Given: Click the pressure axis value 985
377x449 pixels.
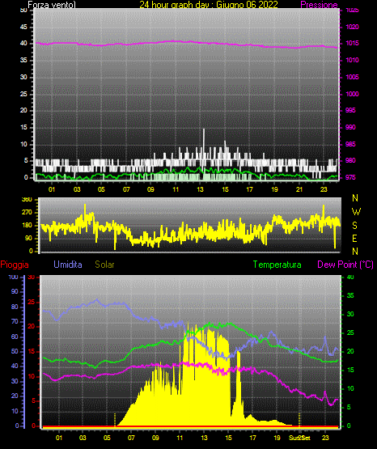Looking at the screenshot, I should point(350,144).
